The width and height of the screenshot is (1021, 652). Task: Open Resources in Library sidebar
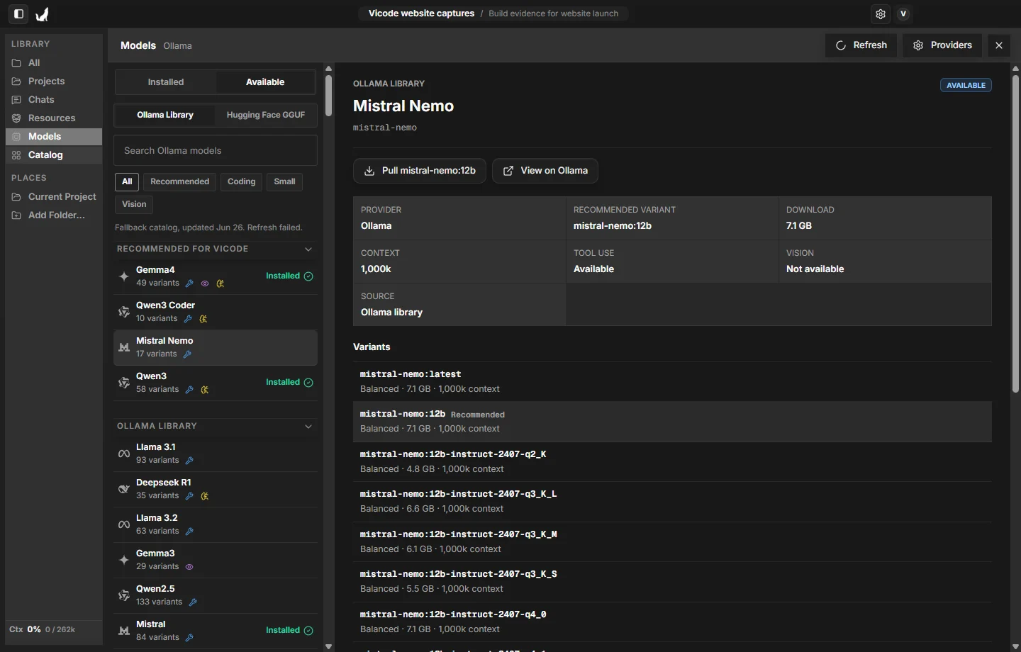[54, 118]
